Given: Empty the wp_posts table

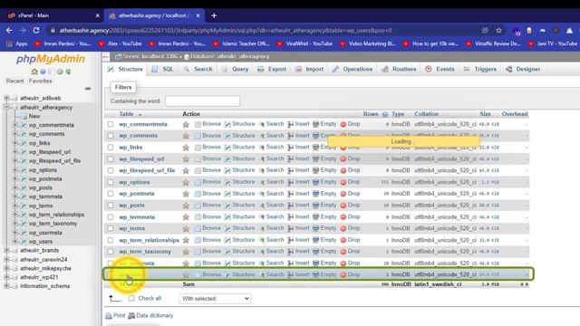Looking at the screenshot, I should coord(324,205).
